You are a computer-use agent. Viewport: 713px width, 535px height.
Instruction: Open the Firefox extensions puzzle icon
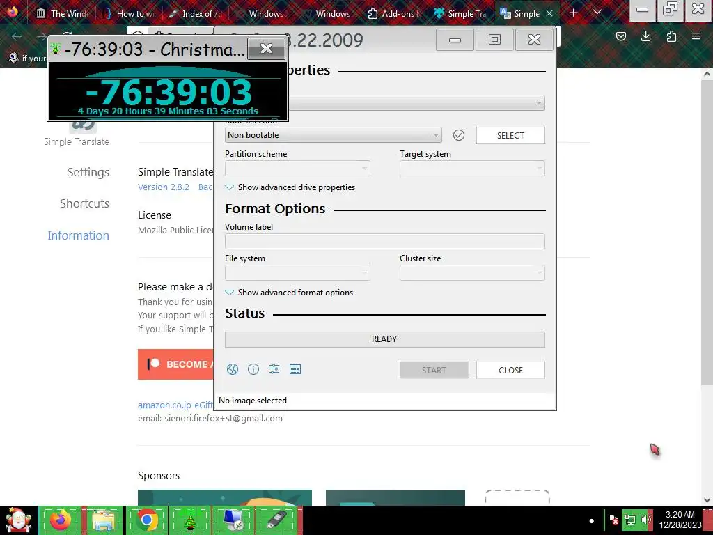pos(671,36)
